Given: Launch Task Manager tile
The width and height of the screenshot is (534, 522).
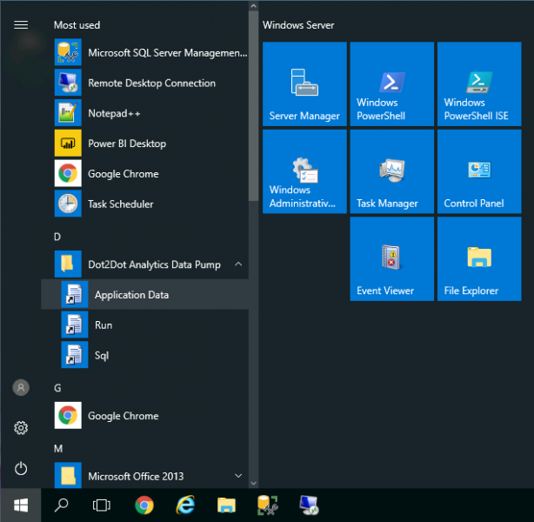Looking at the screenshot, I should coord(391,171).
